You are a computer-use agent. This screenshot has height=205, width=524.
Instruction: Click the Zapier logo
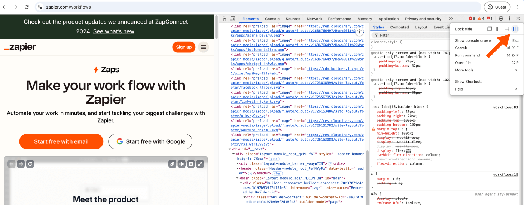20,47
